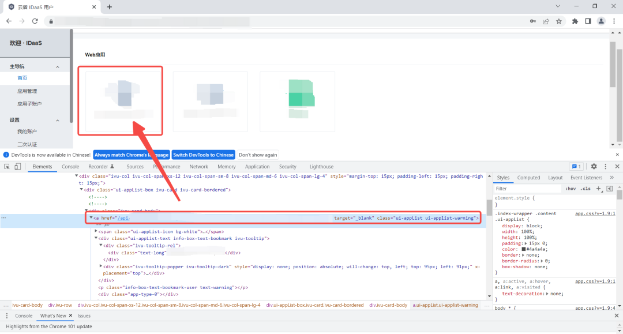Viewport: 623px width, 334px height.
Task: Open the drawer's three-dot tools menu
Action: [7, 316]
